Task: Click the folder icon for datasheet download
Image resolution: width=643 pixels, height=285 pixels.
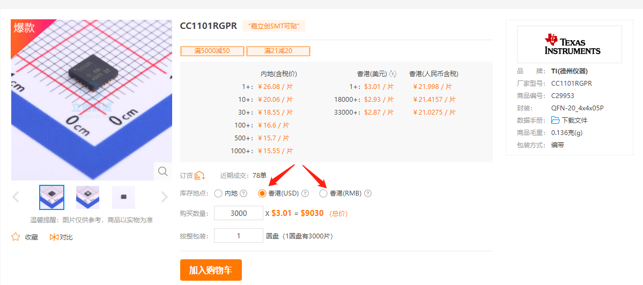Action: 555,121
